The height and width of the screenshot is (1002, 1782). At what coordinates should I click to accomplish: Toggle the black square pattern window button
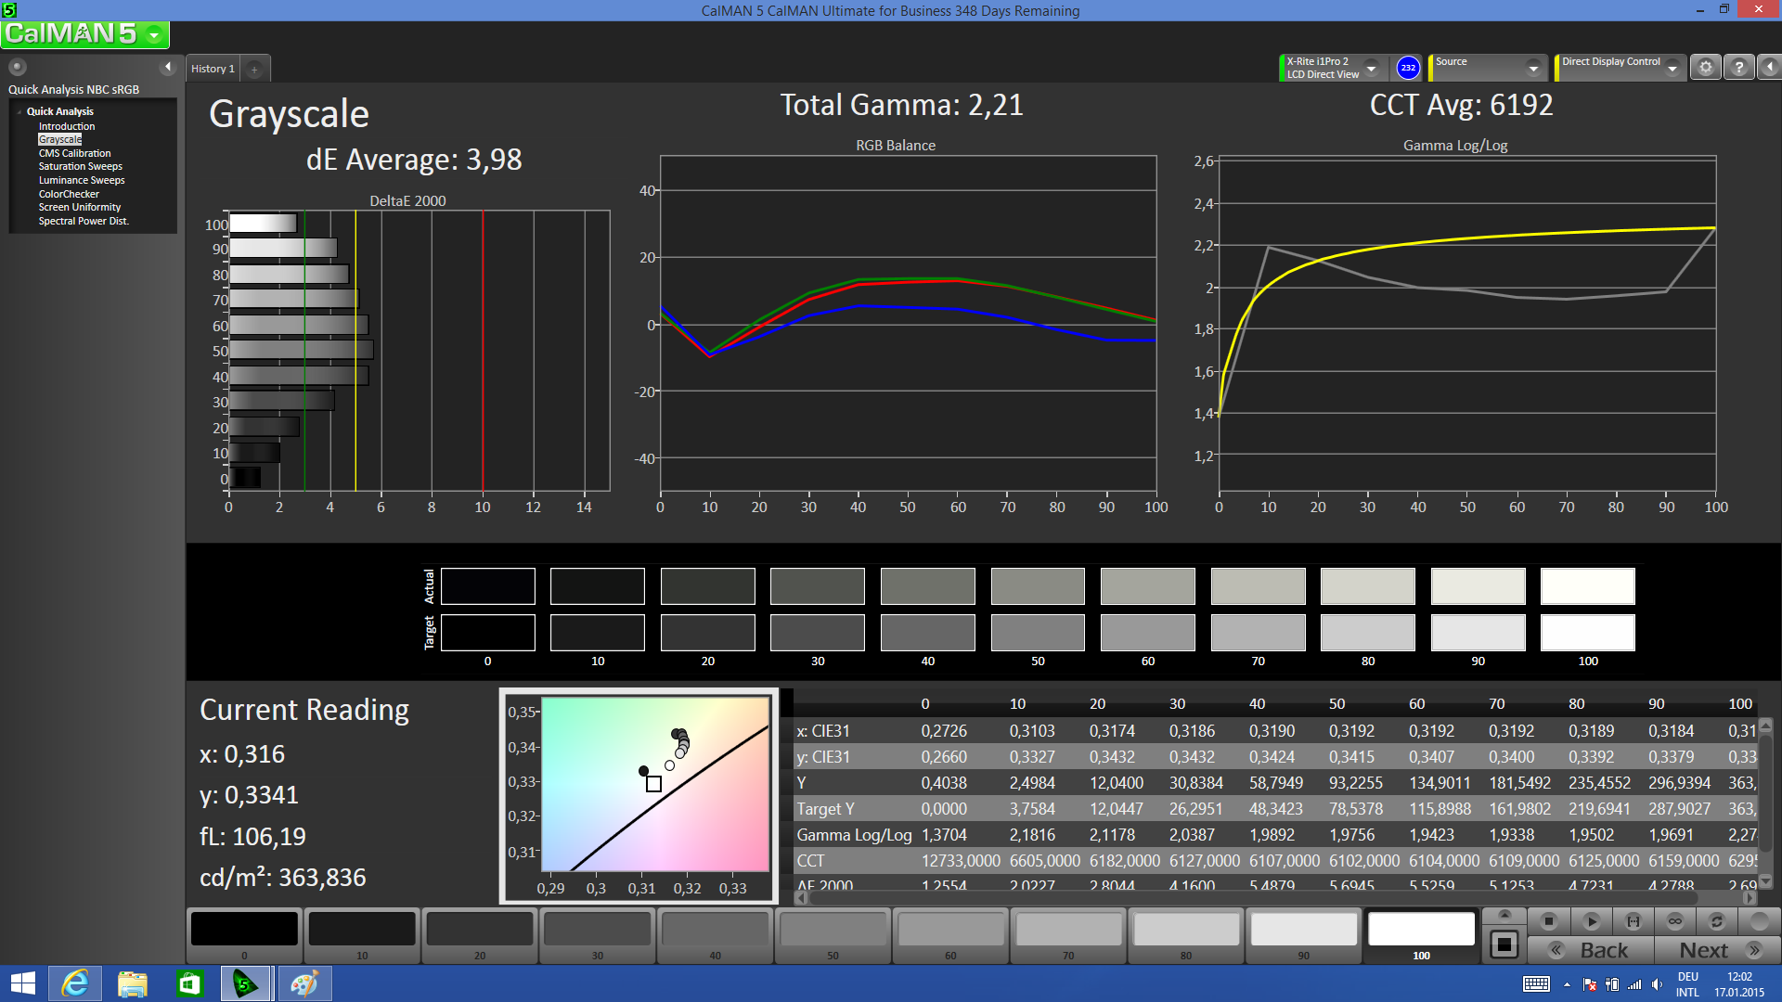1504,944
